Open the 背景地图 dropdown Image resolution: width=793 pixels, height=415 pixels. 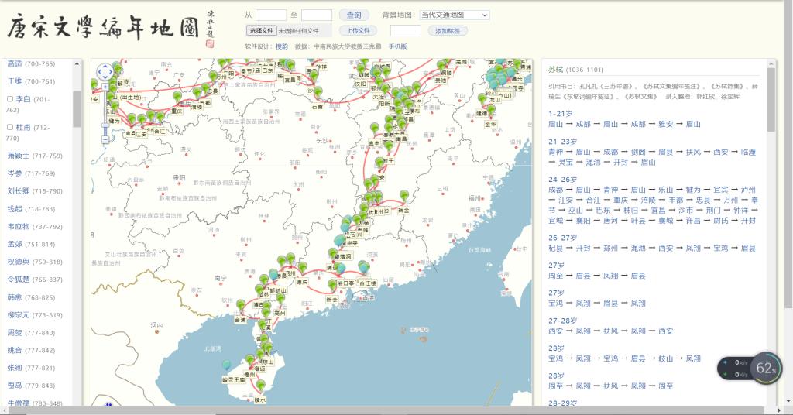455,15
